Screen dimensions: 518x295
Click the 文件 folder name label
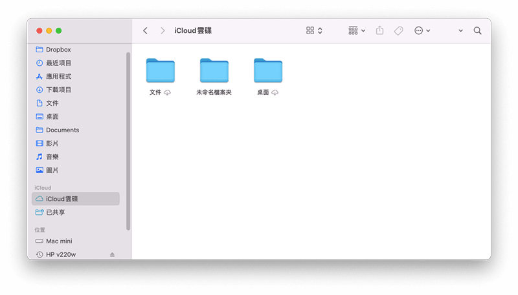coord(155,92)
